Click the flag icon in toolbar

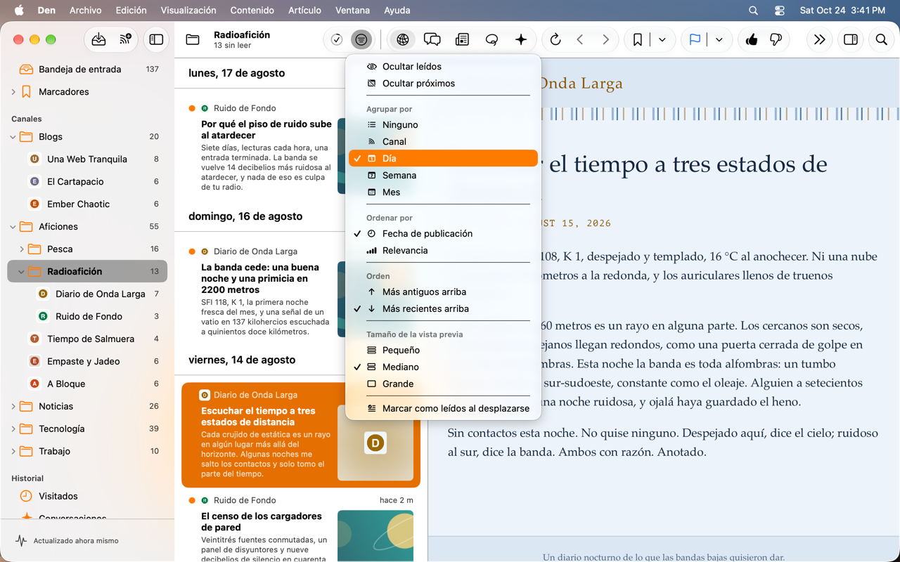(x=695, y=40)
